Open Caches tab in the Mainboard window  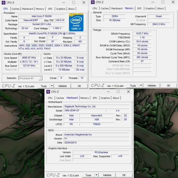pos(60,98)
